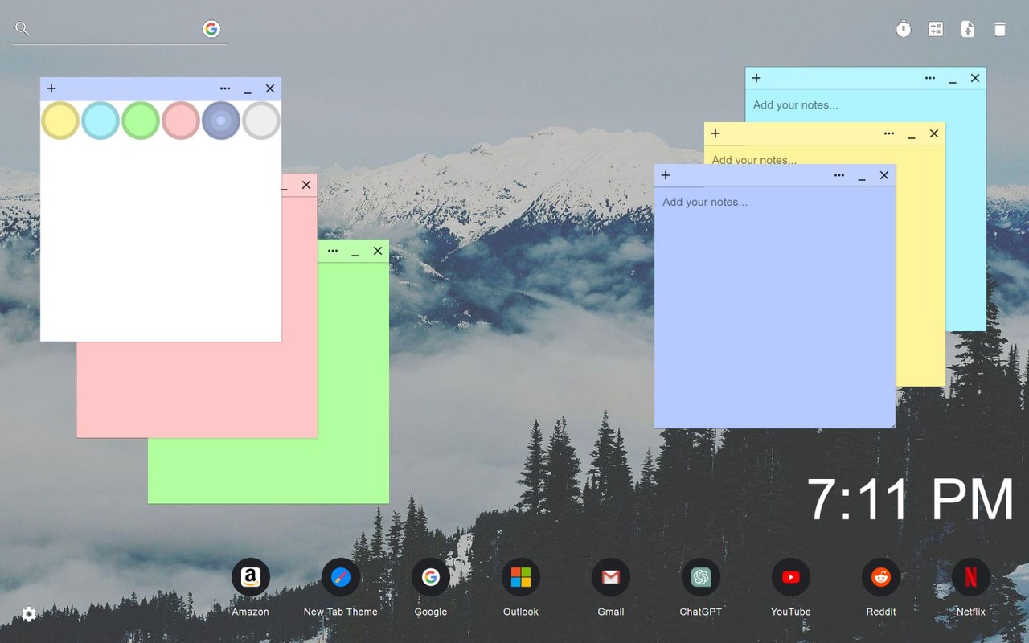Screen dimensions: 1029x643
Task: Open the Amazon shortcut
Action: tap(251, 588)
